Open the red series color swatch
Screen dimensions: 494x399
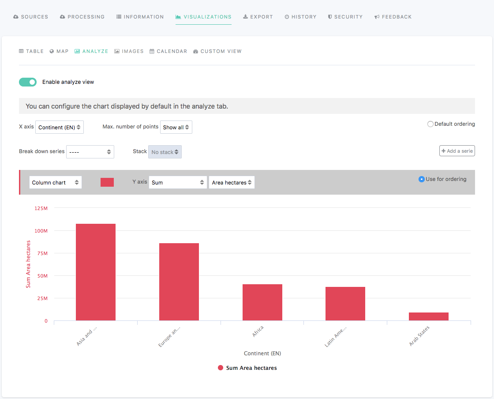click(107, 182)
